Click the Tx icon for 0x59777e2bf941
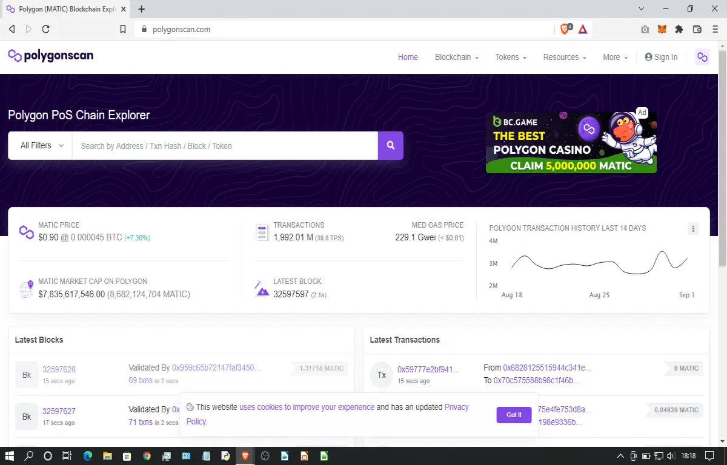Screen dimensions: 727x465 (382, 375)
